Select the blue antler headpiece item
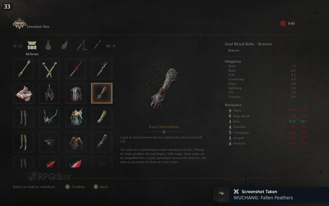The height and width of the screenshot is (206, 329). (49, 117)
